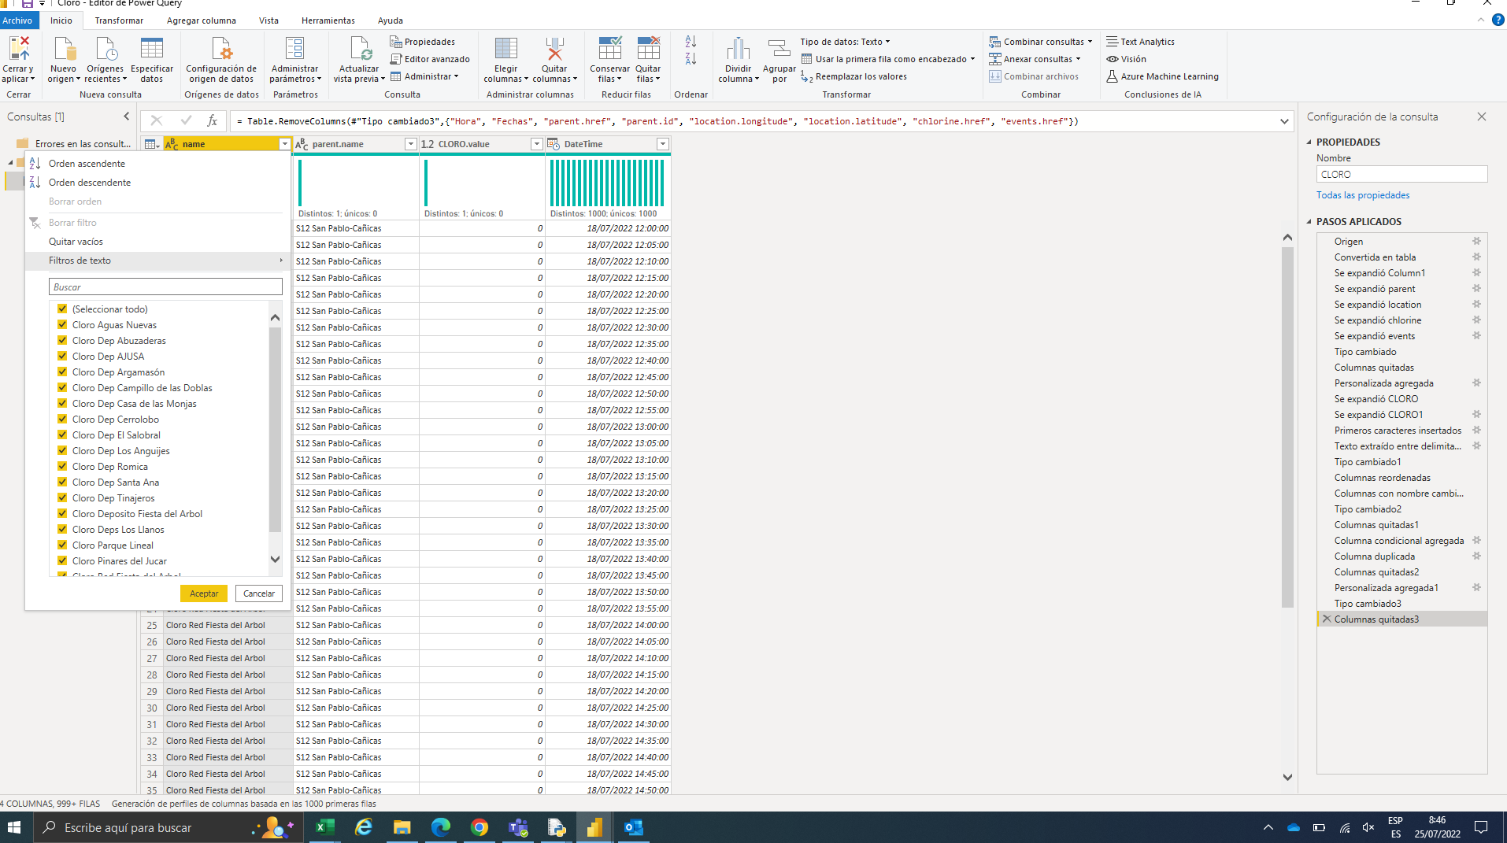Expand the formula bar
The height and width of the screenshot is (843, 1507).
[x=1284, y=121]
